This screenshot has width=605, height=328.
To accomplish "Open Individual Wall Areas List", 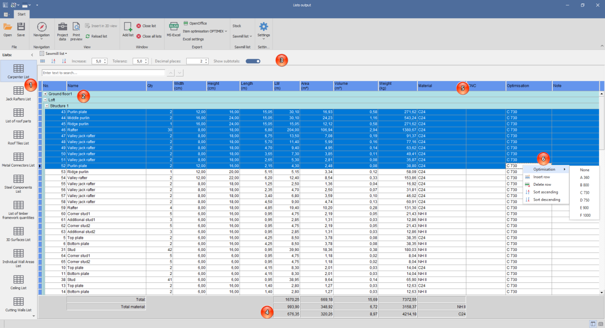I will pos(19,257).
